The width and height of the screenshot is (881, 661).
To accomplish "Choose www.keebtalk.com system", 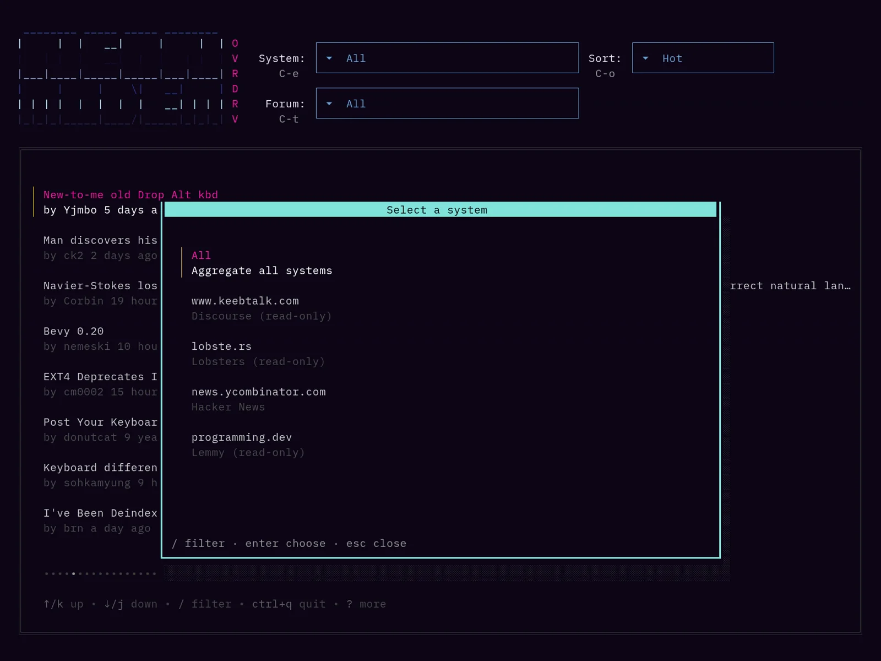I will pyautogui.click(x=245, y=301).
